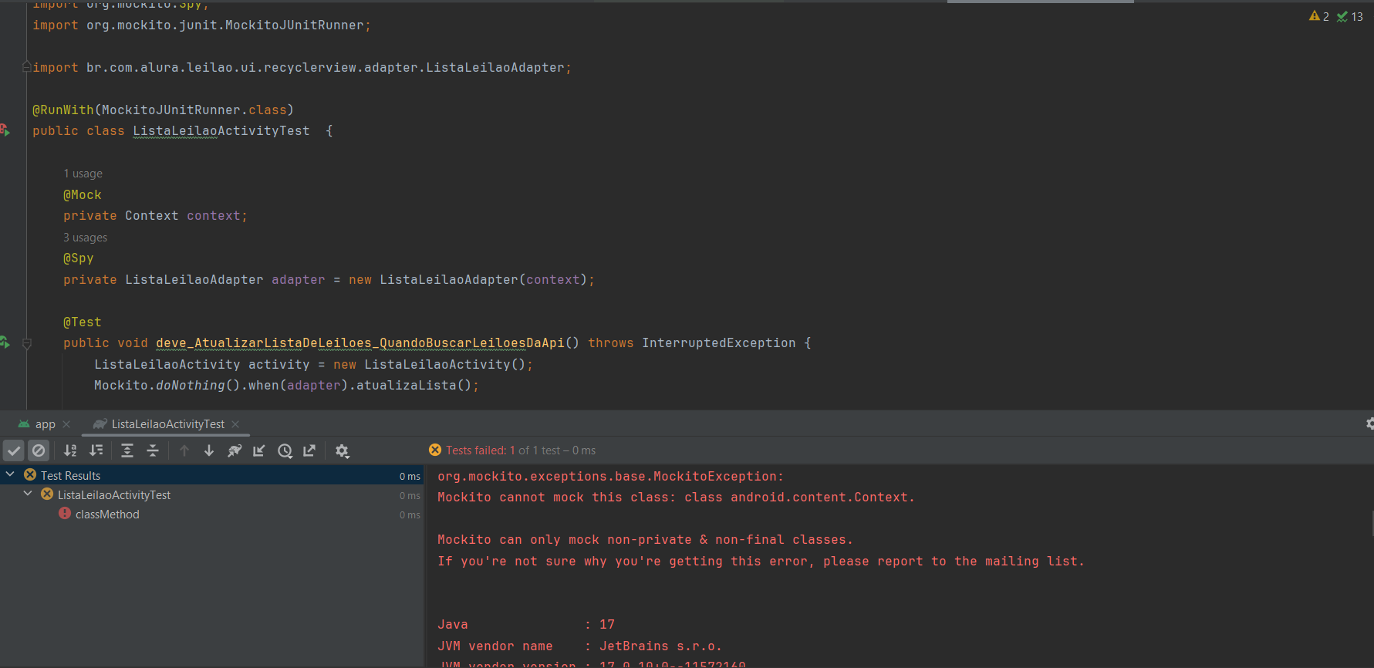Click the import test results icon
This screenshot has height=668, width=1374.
pyautogui.click(x=259, y=450)
